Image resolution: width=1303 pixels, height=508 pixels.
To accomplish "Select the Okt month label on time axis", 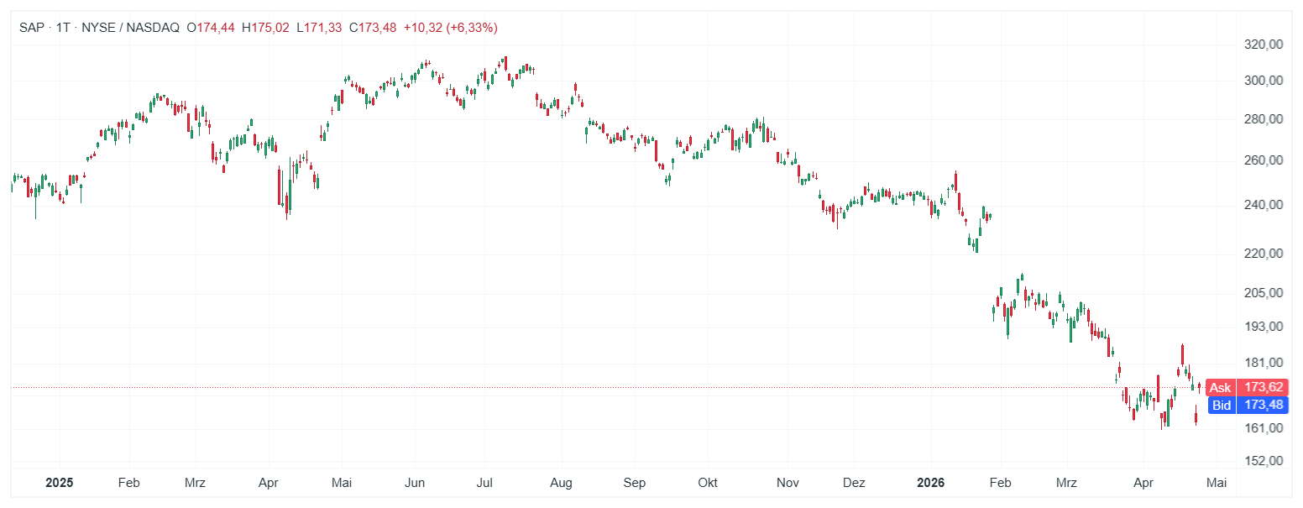I will point(709,483).
